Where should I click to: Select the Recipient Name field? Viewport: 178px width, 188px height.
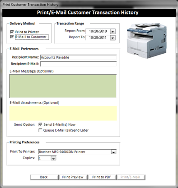tap(78, 57)
